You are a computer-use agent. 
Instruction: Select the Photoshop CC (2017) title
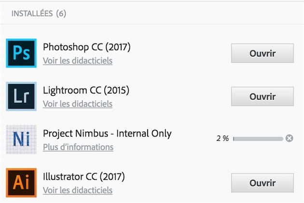87,47
